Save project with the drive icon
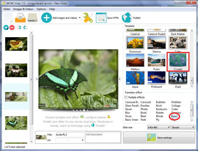Screen dimensions: 198x151 tap(33, 18)
